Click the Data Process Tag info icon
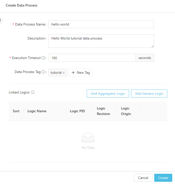Image resolution: width=175 pixels, height=184 pixels. click(43, 72)
